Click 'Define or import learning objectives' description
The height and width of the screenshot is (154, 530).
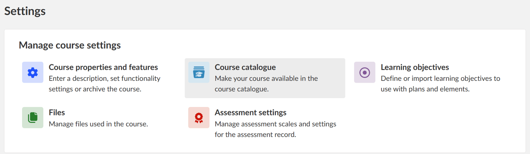[440, 78]
